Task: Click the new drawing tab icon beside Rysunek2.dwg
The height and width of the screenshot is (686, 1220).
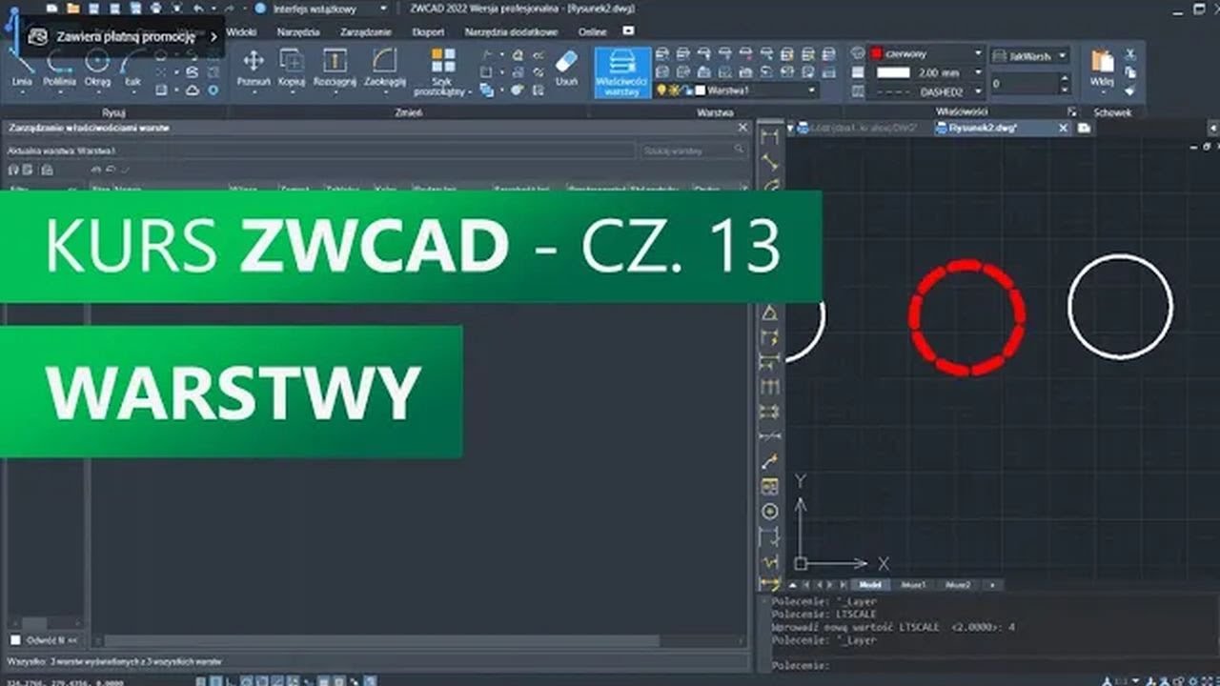Action: (1084, 128)
